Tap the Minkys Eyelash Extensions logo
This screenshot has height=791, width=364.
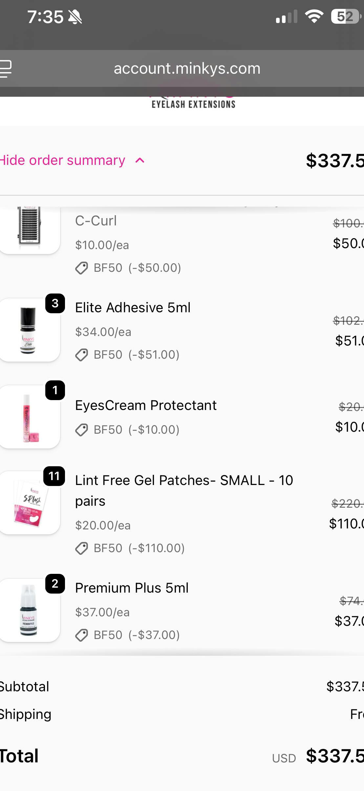pos(193,103)
